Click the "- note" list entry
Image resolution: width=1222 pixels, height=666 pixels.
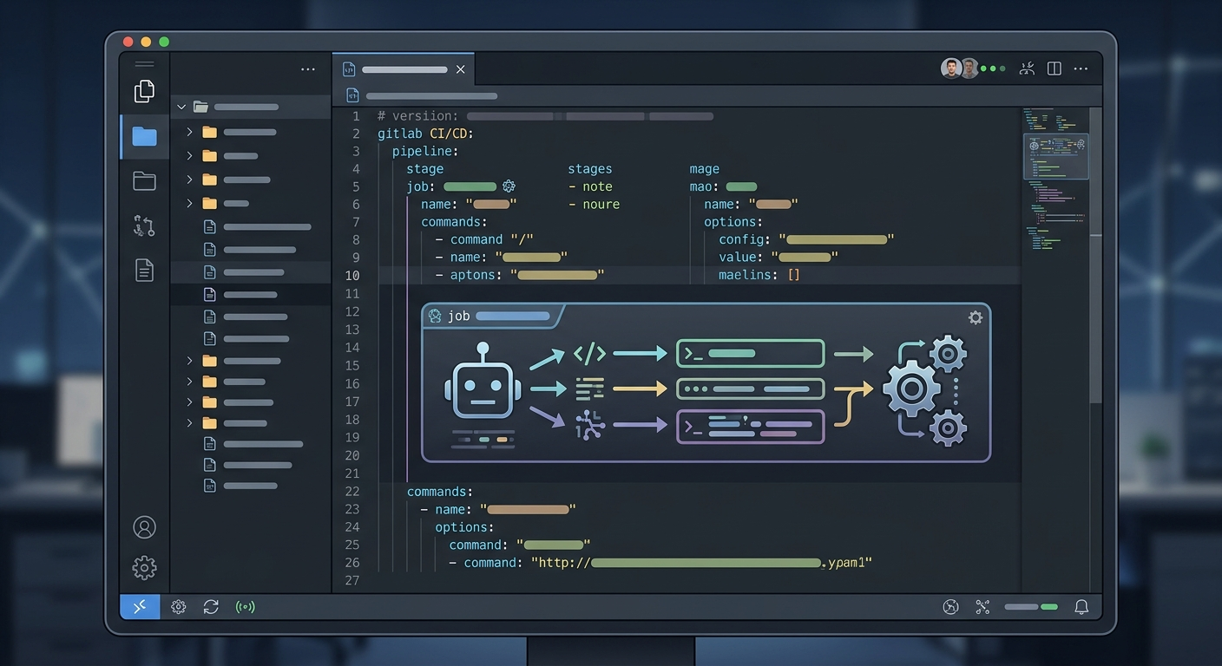click(590, 186)
